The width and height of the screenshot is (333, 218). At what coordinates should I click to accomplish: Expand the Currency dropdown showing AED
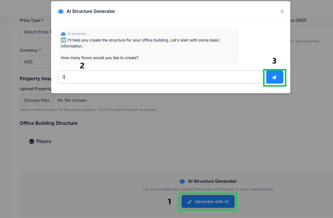click(36, 62)
